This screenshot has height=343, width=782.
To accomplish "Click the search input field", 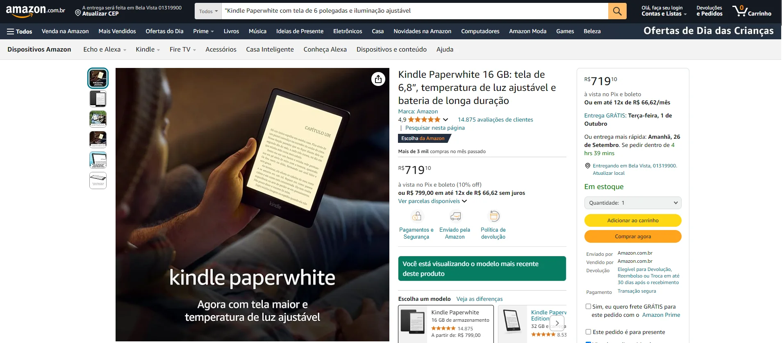I will click(x=415, y=11).
